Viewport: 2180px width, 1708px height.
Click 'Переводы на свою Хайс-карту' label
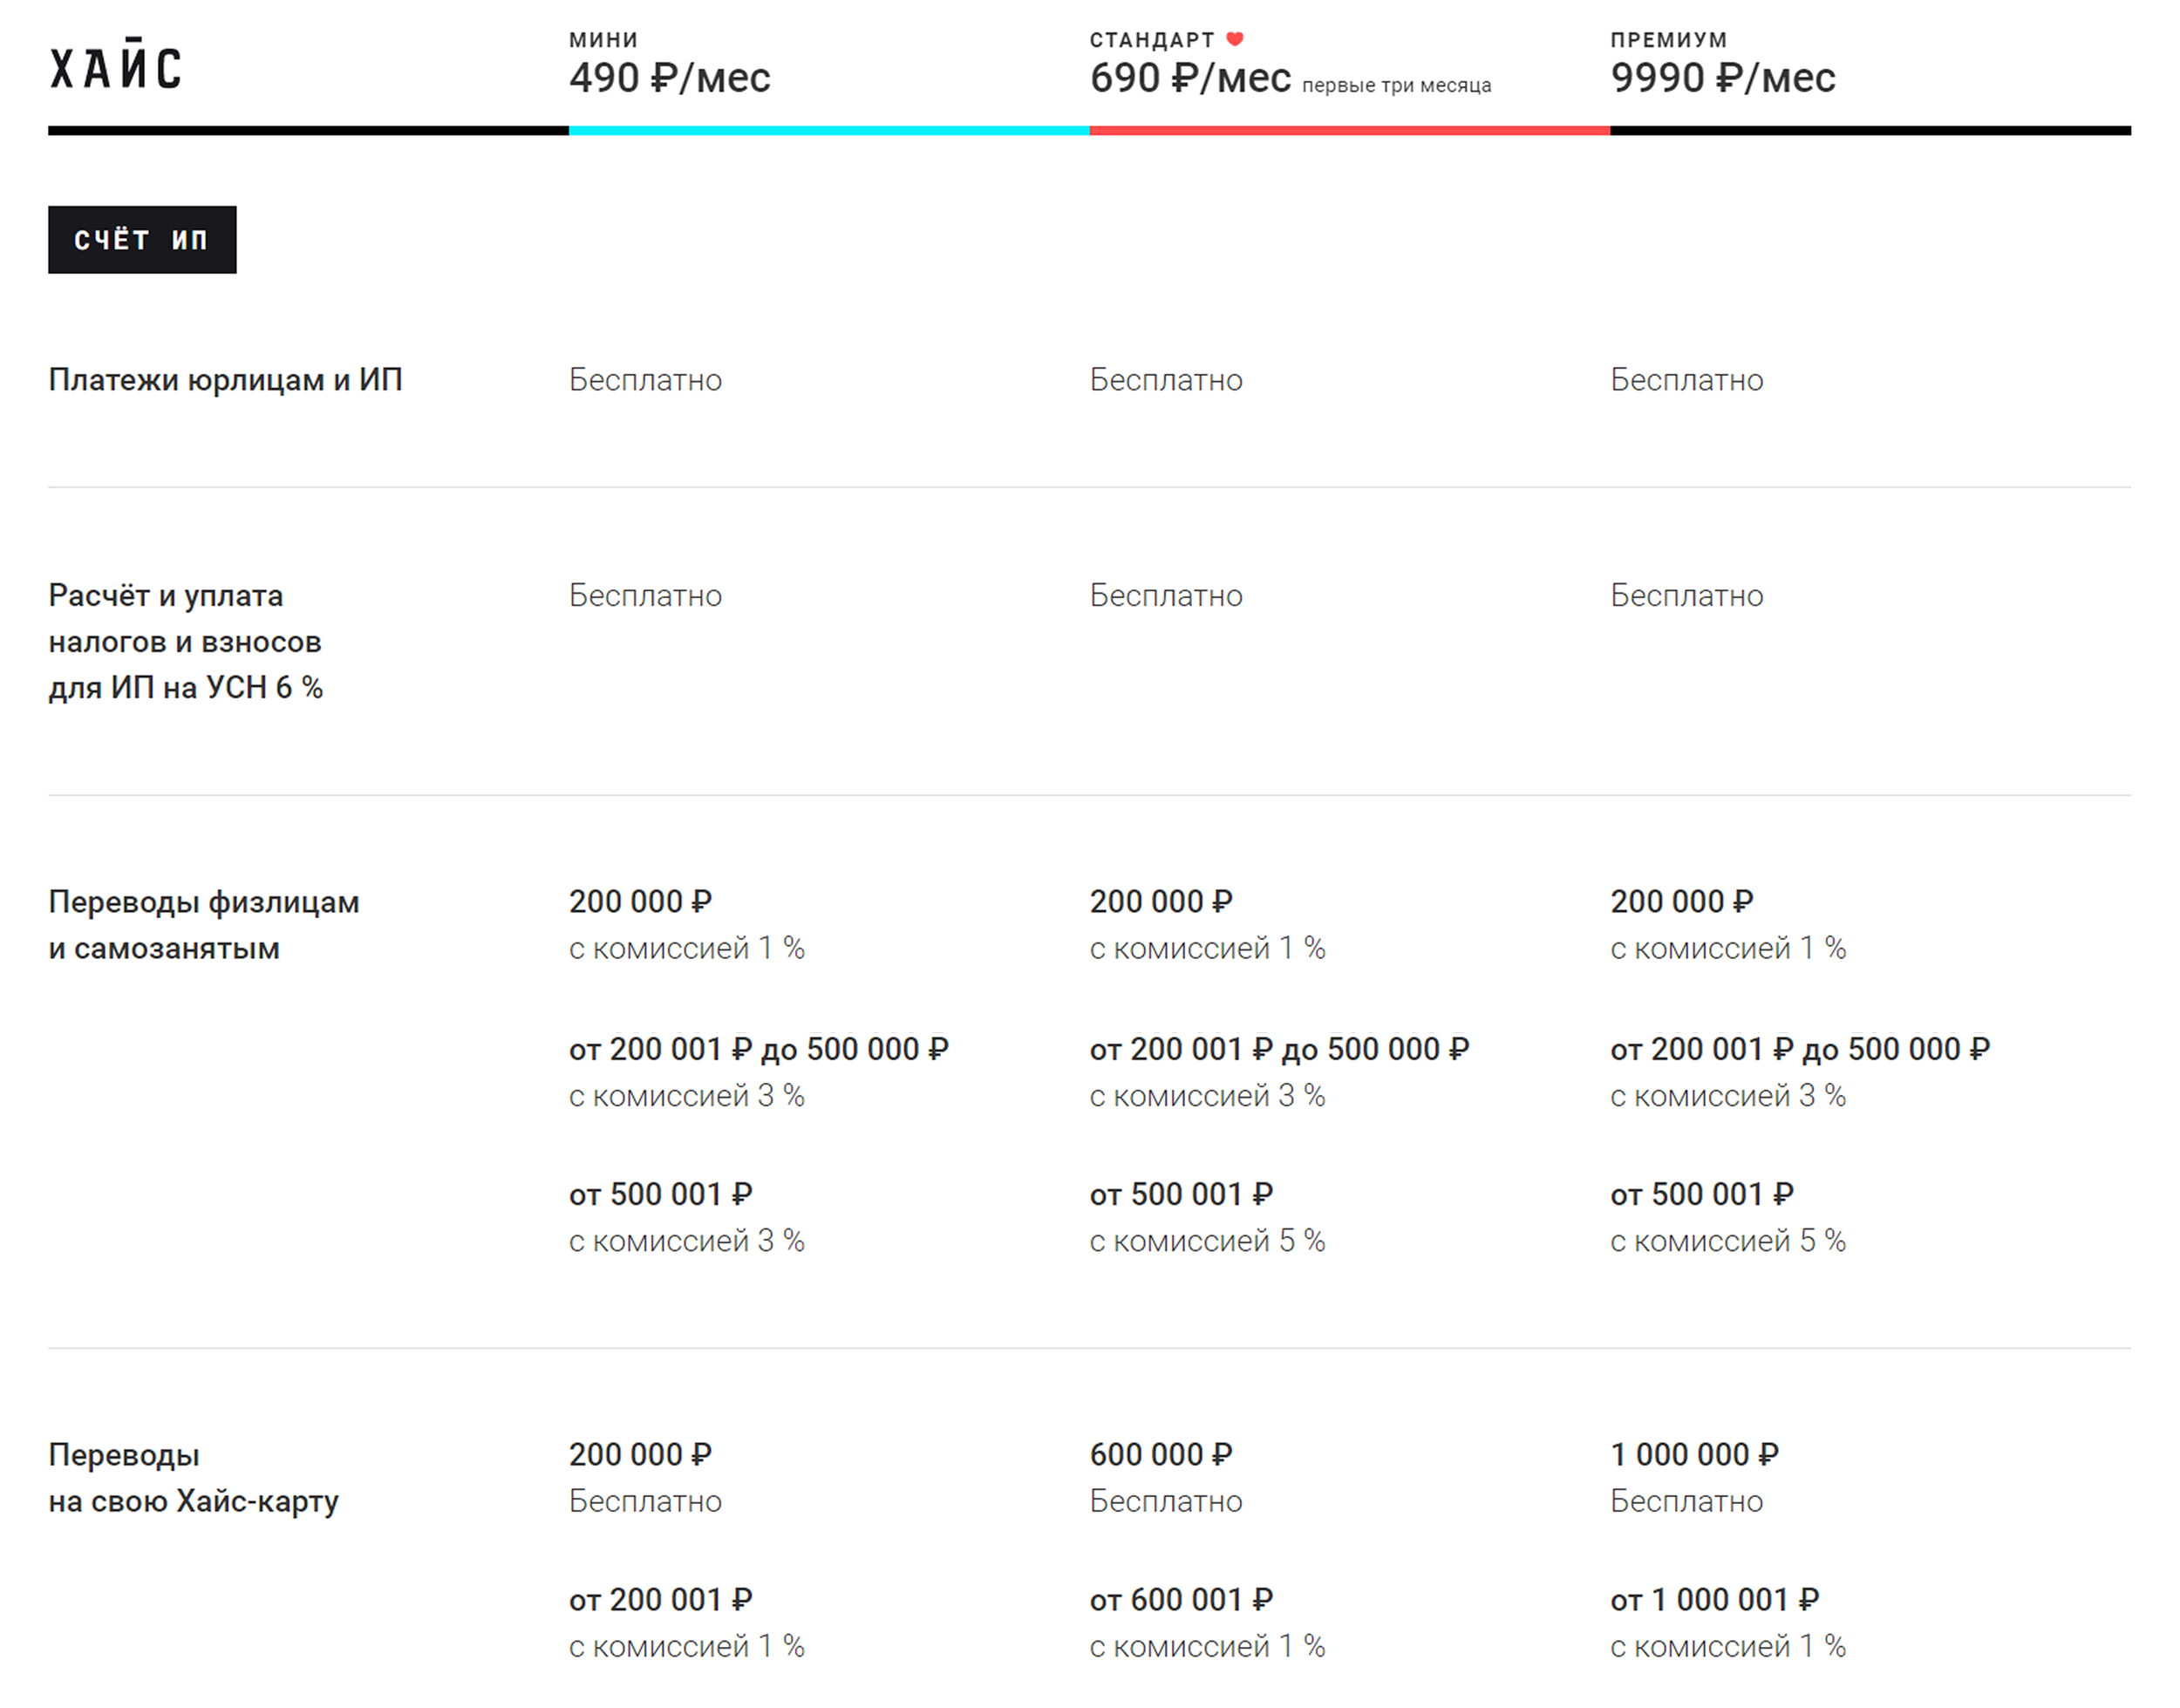coord(193,1477)
